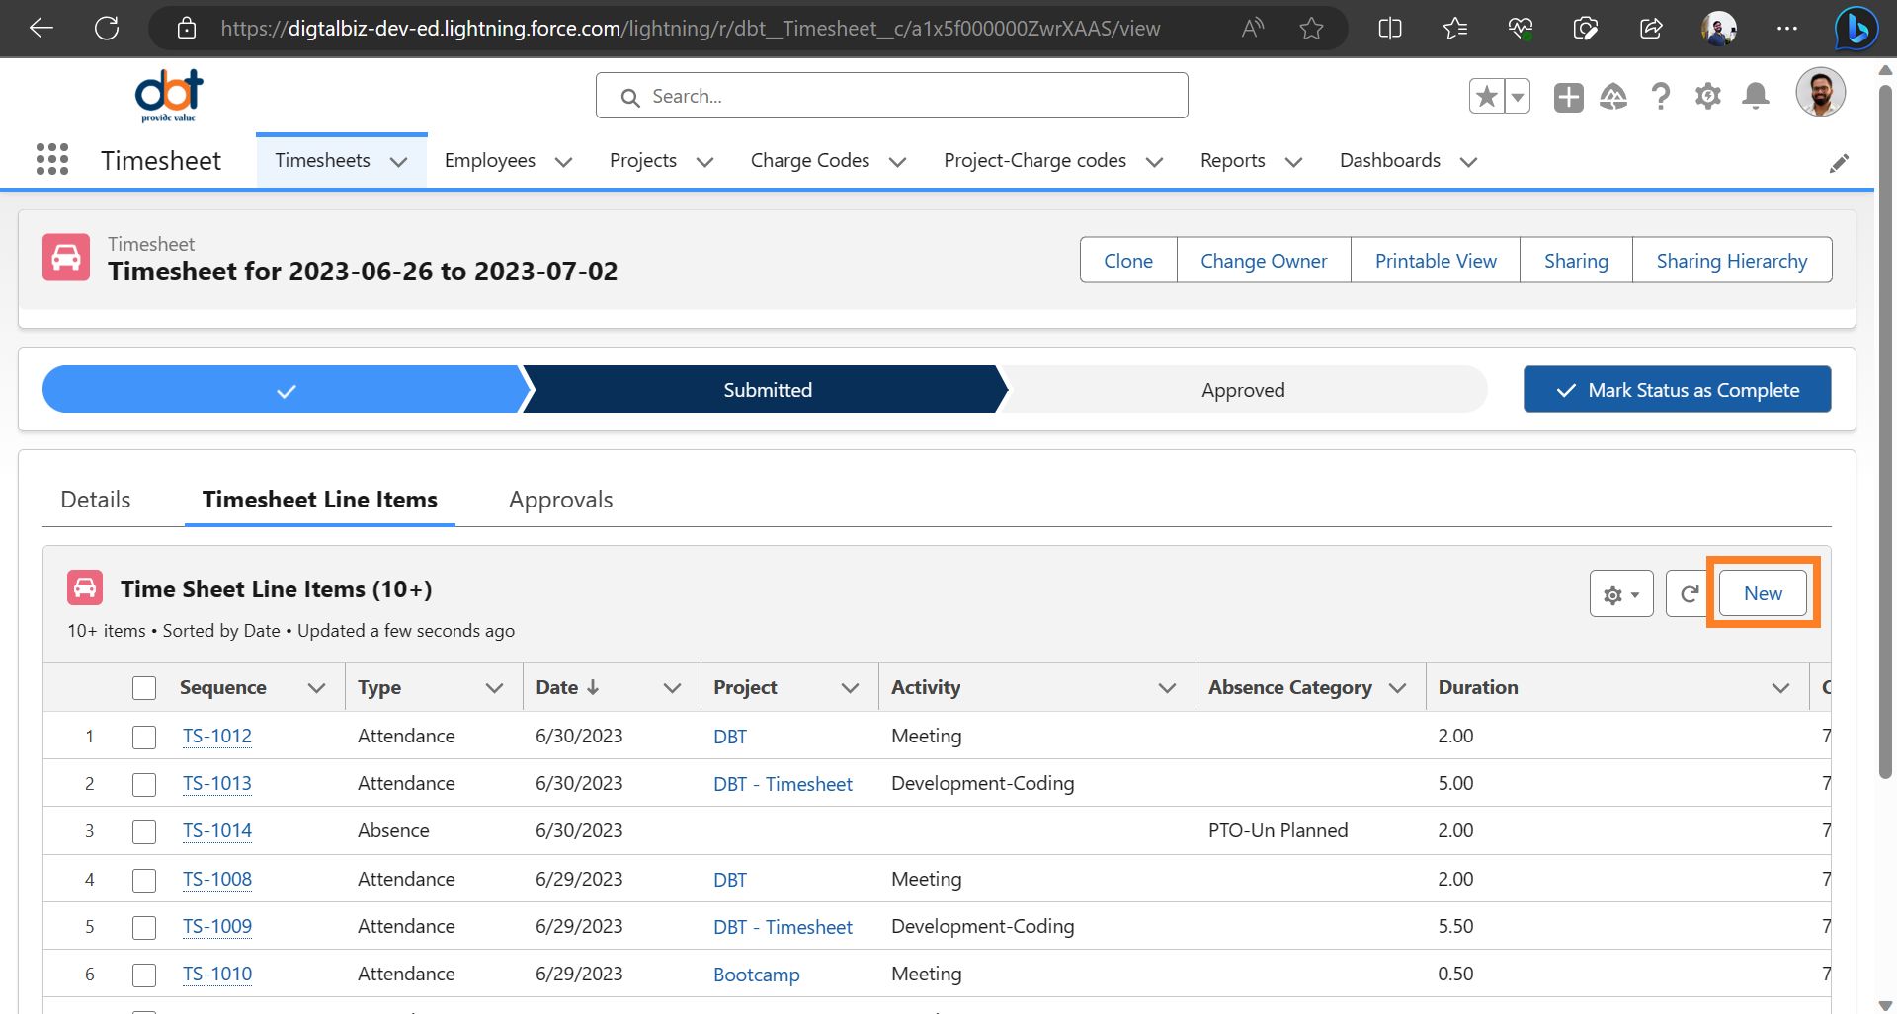Open Activity column actions chevron
The height and width of the screenshot is (1014, 1897).
[1167, 687]
